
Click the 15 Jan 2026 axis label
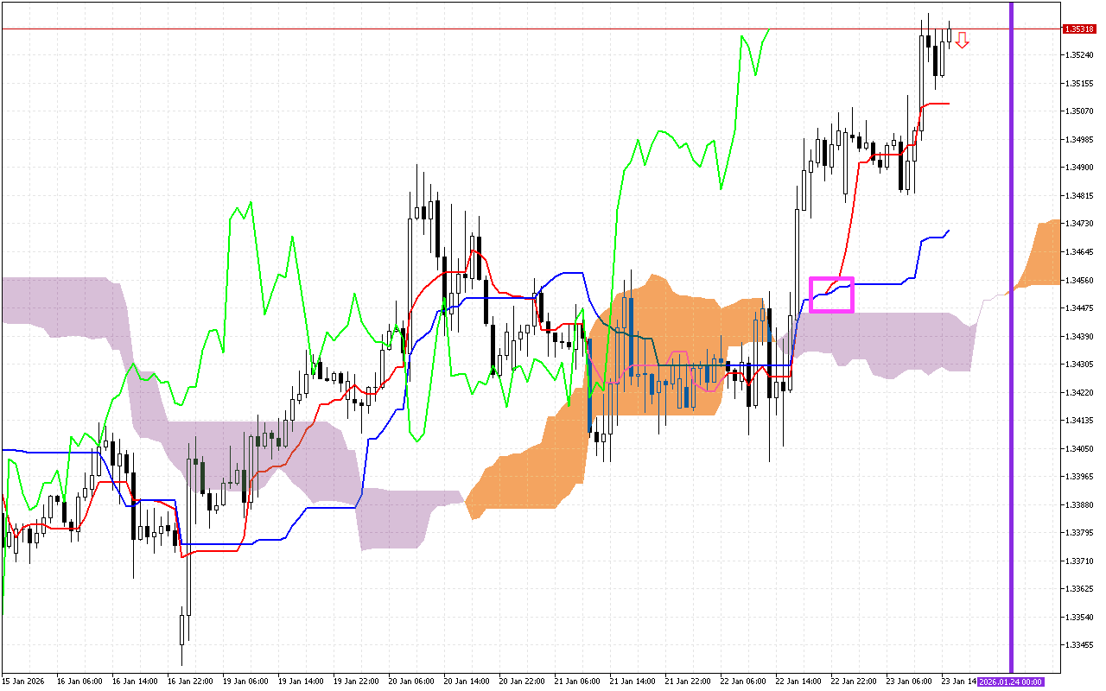[23, 681]
